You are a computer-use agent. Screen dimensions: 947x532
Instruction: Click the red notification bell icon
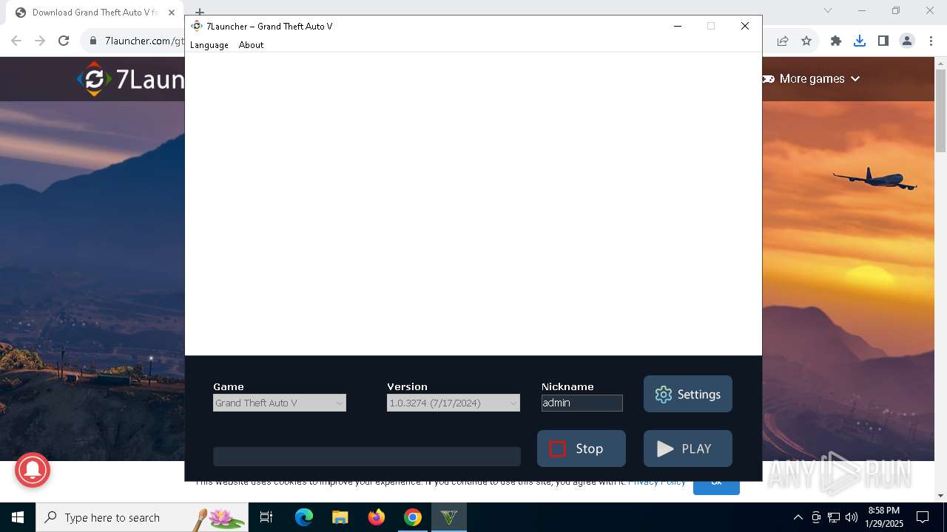pos(31,469)
